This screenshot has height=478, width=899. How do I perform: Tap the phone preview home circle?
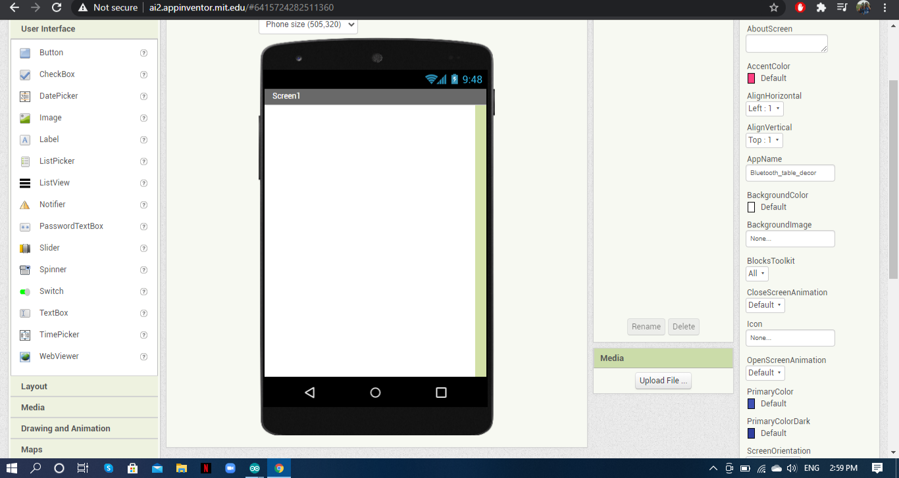tap(375, 393)
